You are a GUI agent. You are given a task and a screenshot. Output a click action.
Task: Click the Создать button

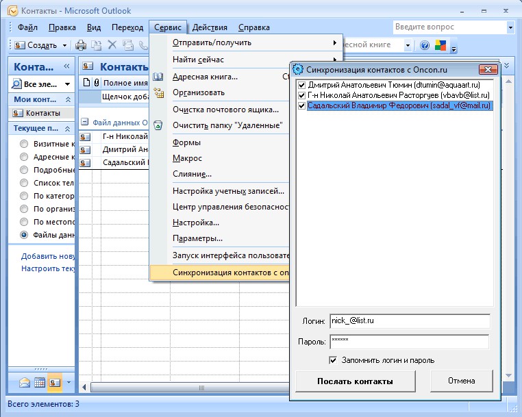pos(36,45)
